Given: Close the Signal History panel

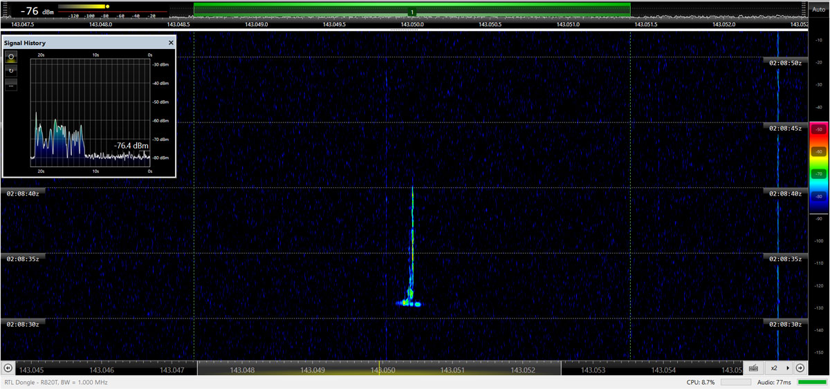Looking at the screenshot, I should point(171,42).
